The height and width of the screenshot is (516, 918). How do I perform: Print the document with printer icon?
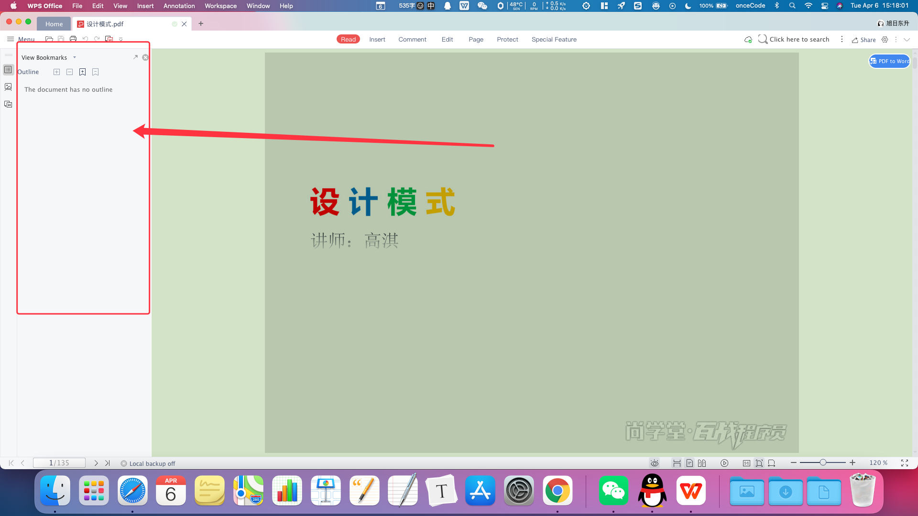[x=73, y=39]
